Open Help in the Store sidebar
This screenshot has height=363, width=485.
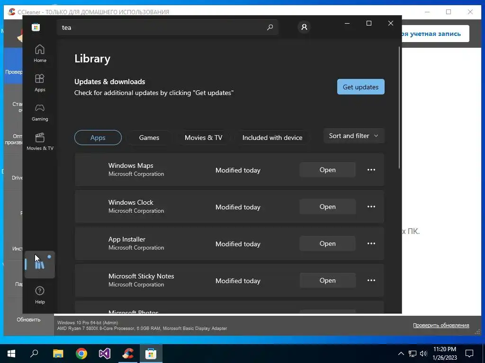click(x=40, y=295)
